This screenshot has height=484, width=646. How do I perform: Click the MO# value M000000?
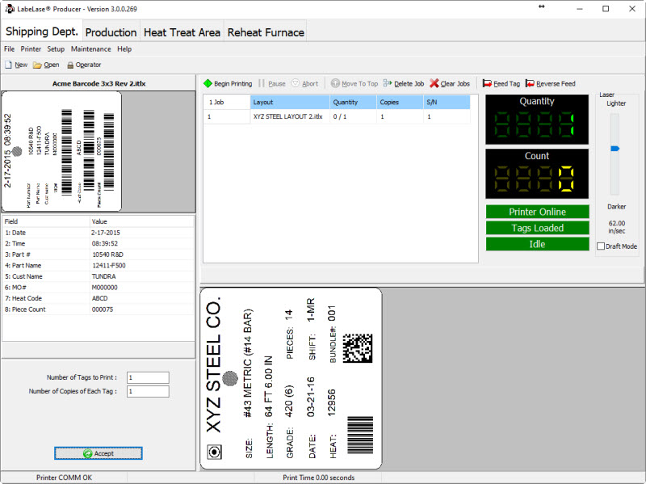pyautogui.click(x=104, y=288)
